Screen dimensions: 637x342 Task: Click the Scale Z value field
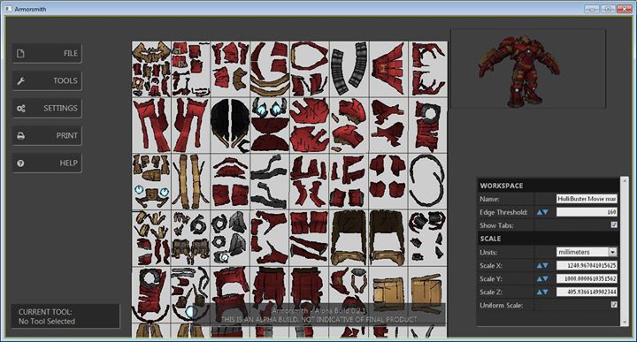point(587,292)
